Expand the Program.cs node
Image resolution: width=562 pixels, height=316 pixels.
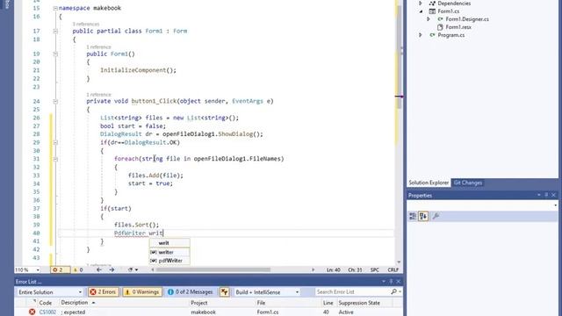tap(421, 35)
